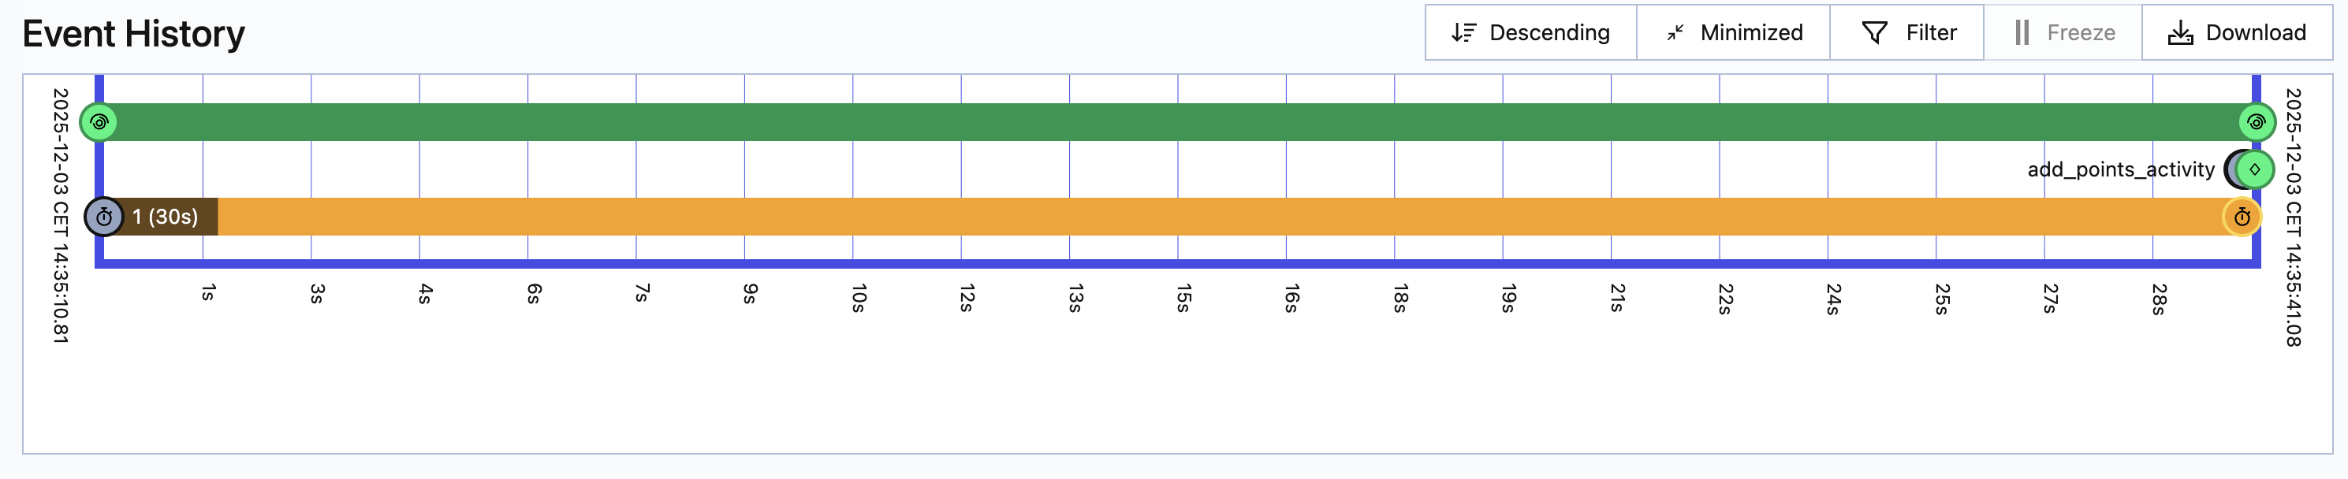Click the end timestamp 14:35:41.08
2348x479 pixels.
(x=2292, y=217)
